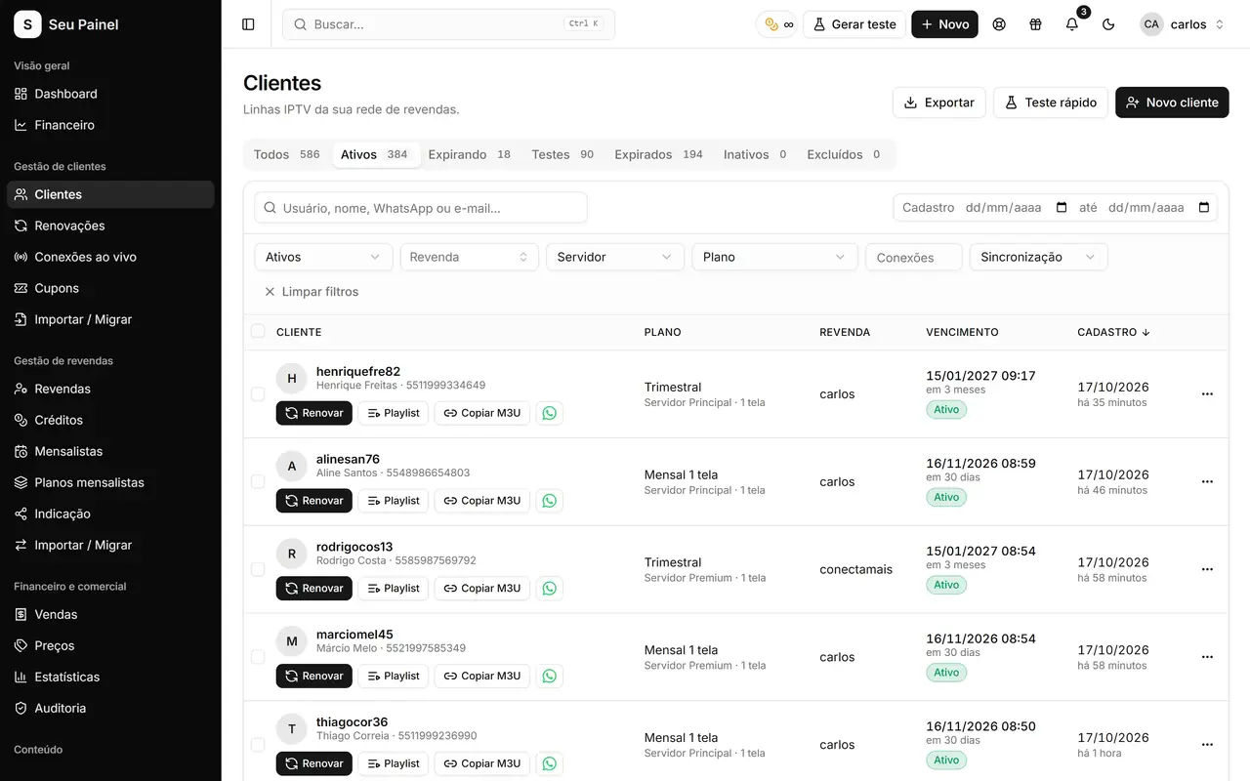Click Limpar filtros
1250x781 pixels.
click(x=312, y=292)
